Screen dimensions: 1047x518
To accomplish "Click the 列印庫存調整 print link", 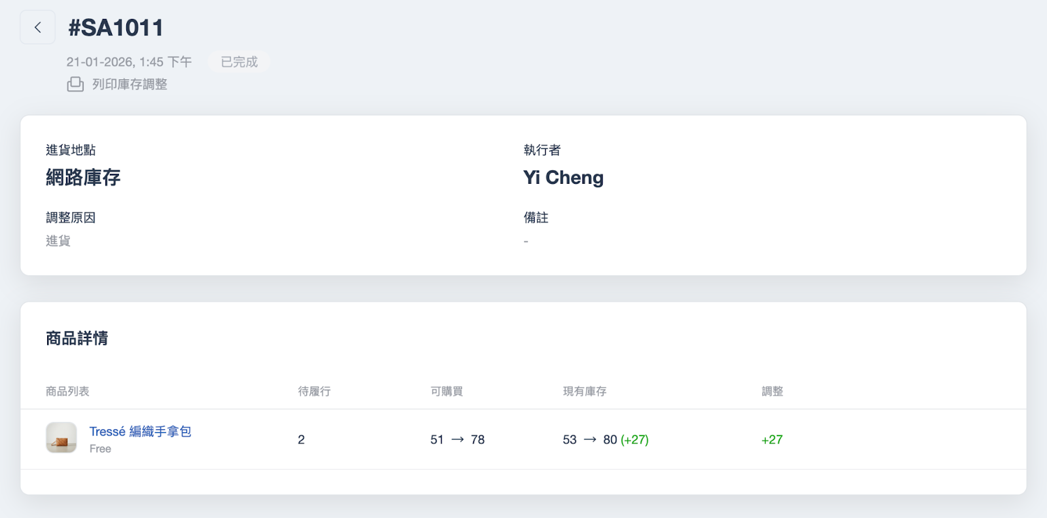I will 130,84.
